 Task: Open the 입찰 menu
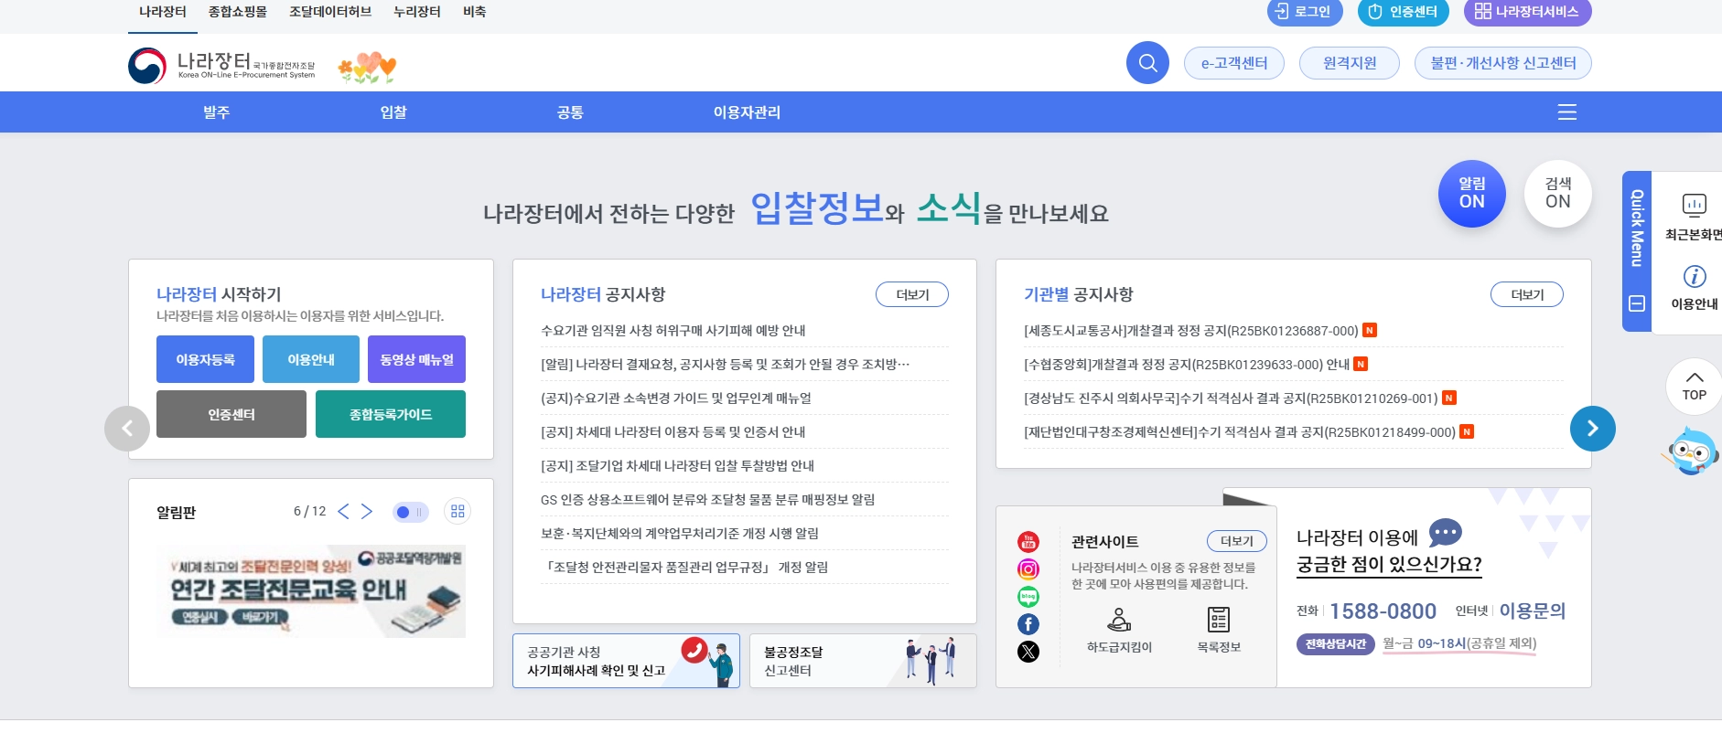click(x=393, y=112)
